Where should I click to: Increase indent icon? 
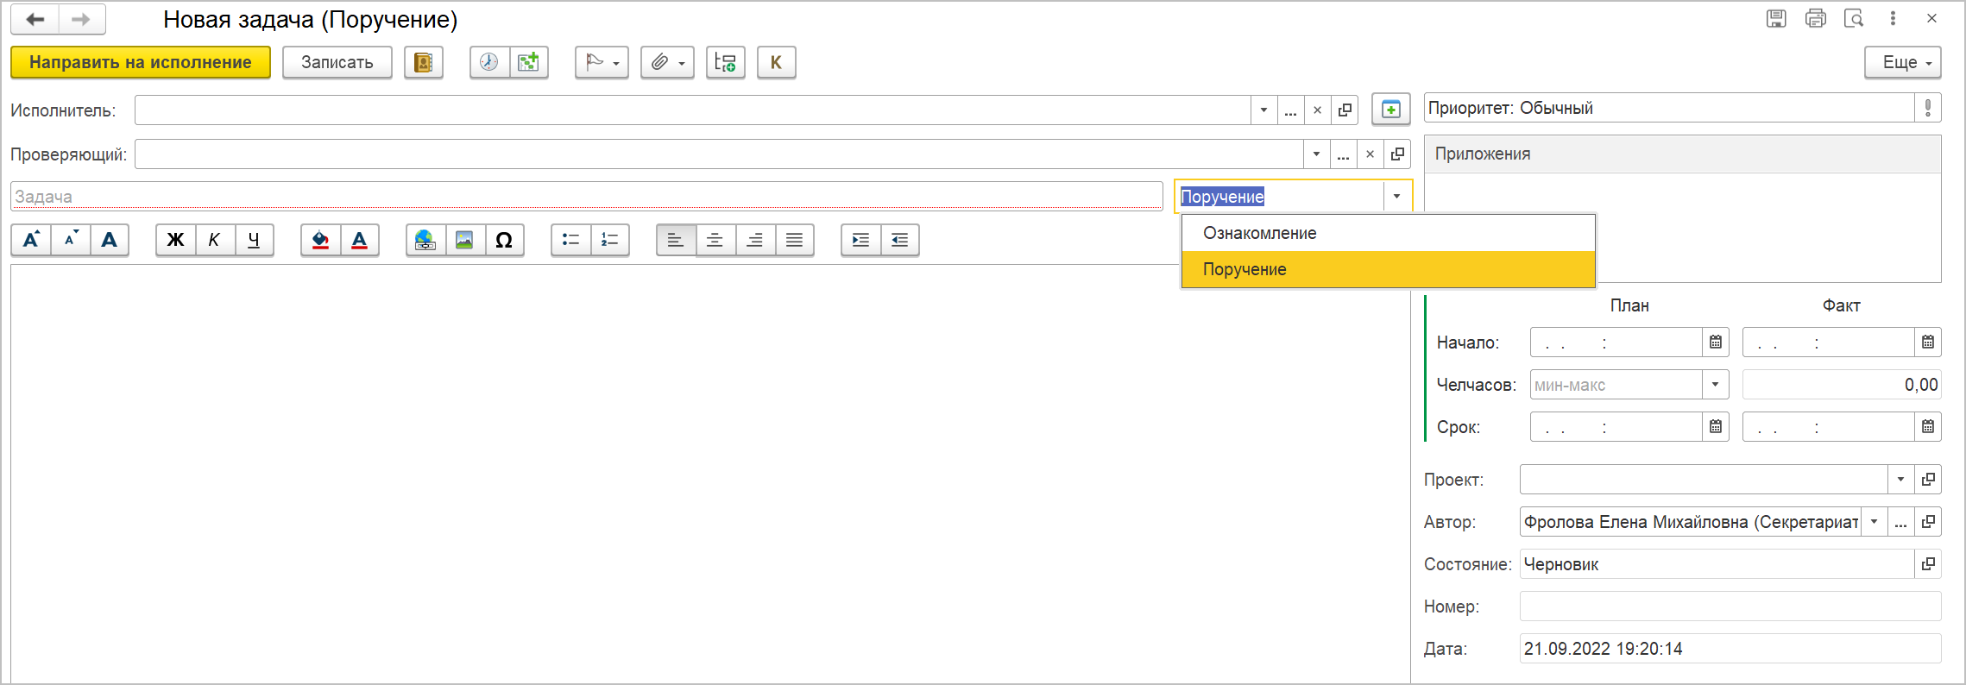[860, 239]
